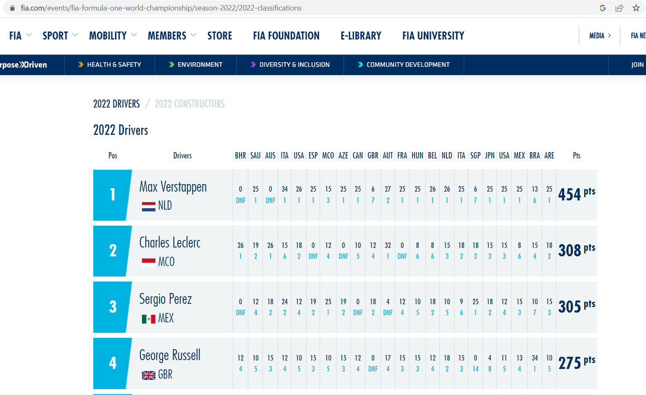Open the Environment link

click(x=196, y=65)
